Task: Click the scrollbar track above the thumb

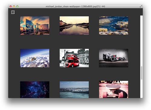Action: coord(141,40)
